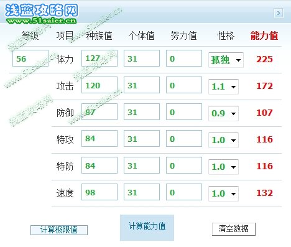Click the 计算能力值 button
This screenshot has width=291, height=247.
[x=147, y=228]
